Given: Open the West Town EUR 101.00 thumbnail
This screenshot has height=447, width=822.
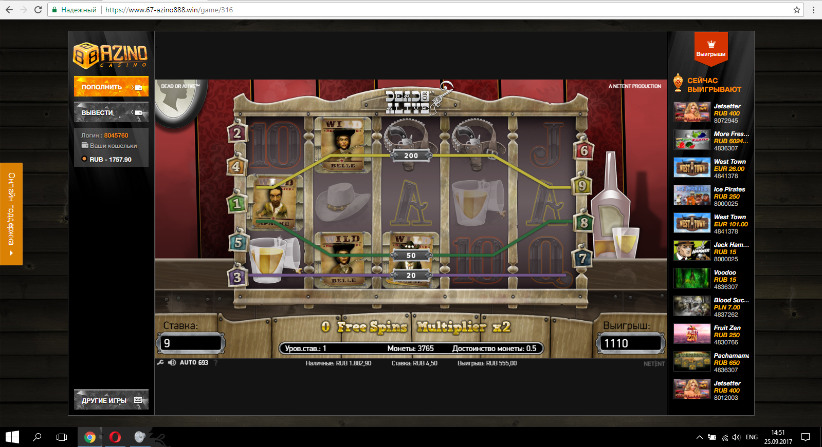Looking at the screenshot, I should (x=692, y=223).
